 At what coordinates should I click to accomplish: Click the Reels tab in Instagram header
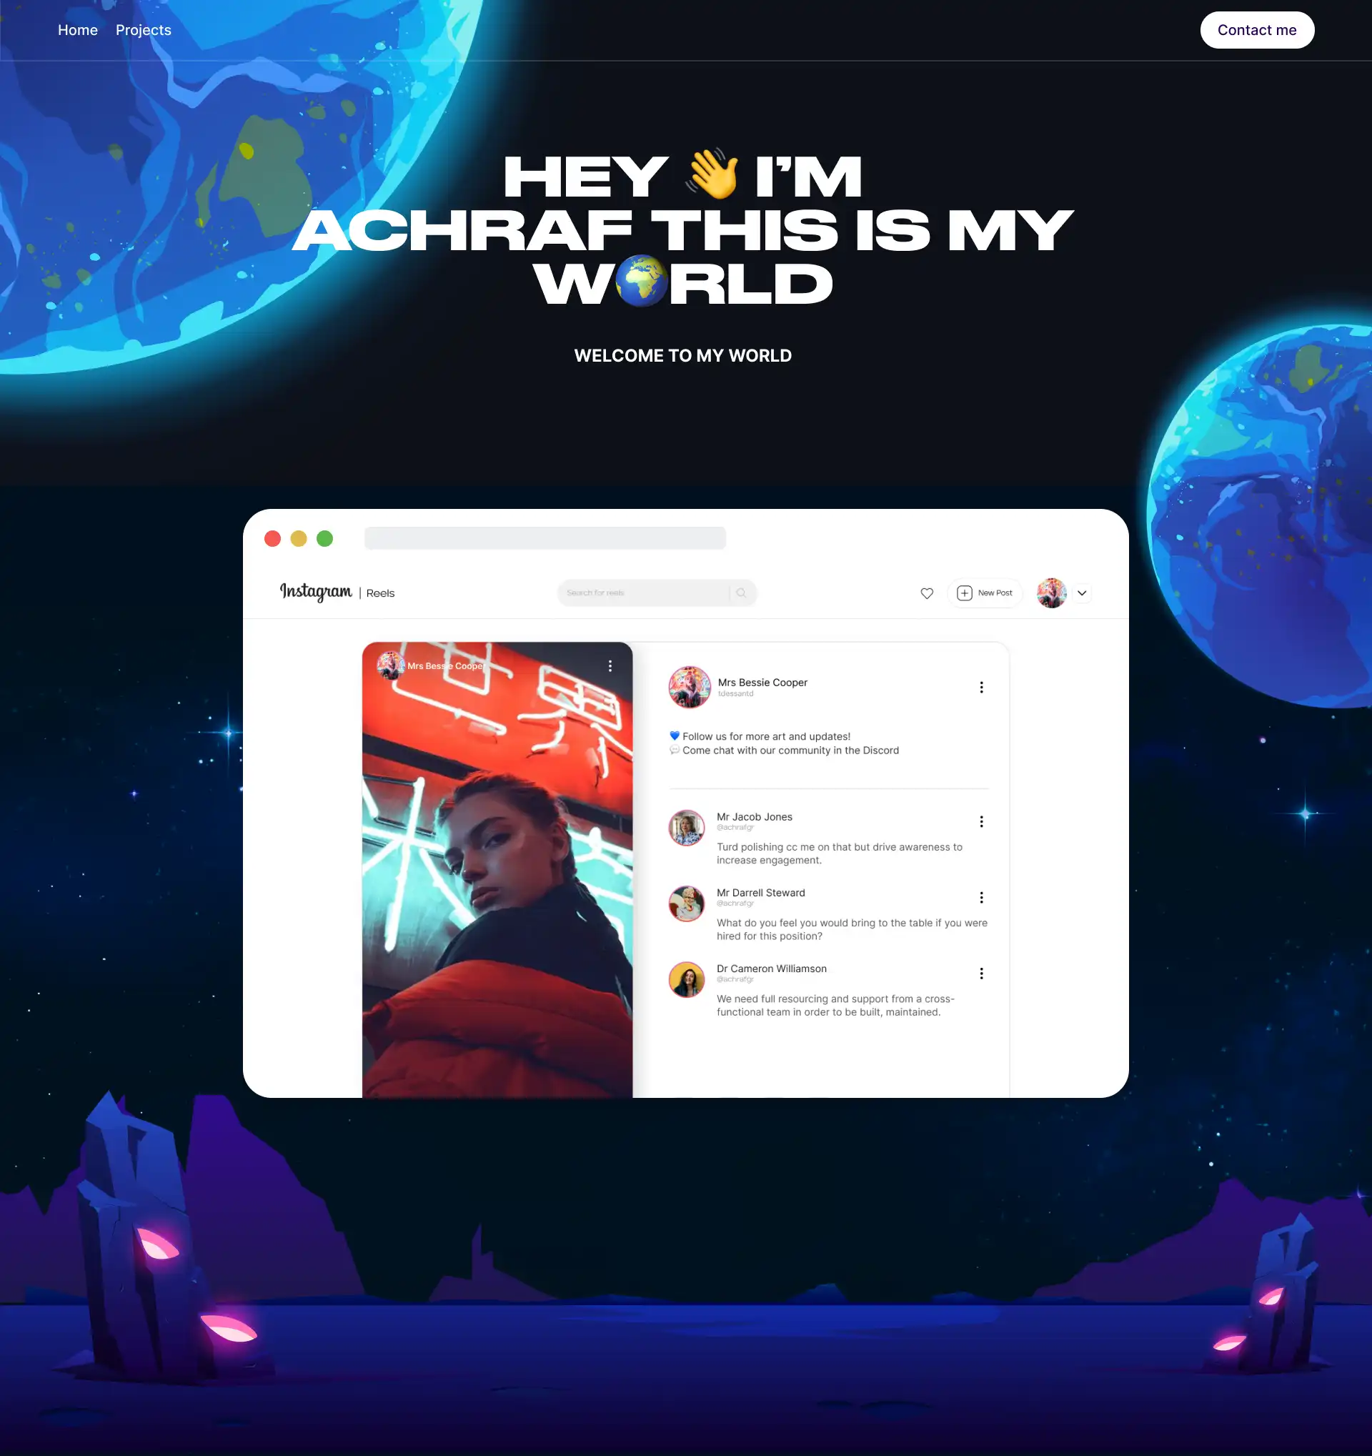(x=380, y=592)
